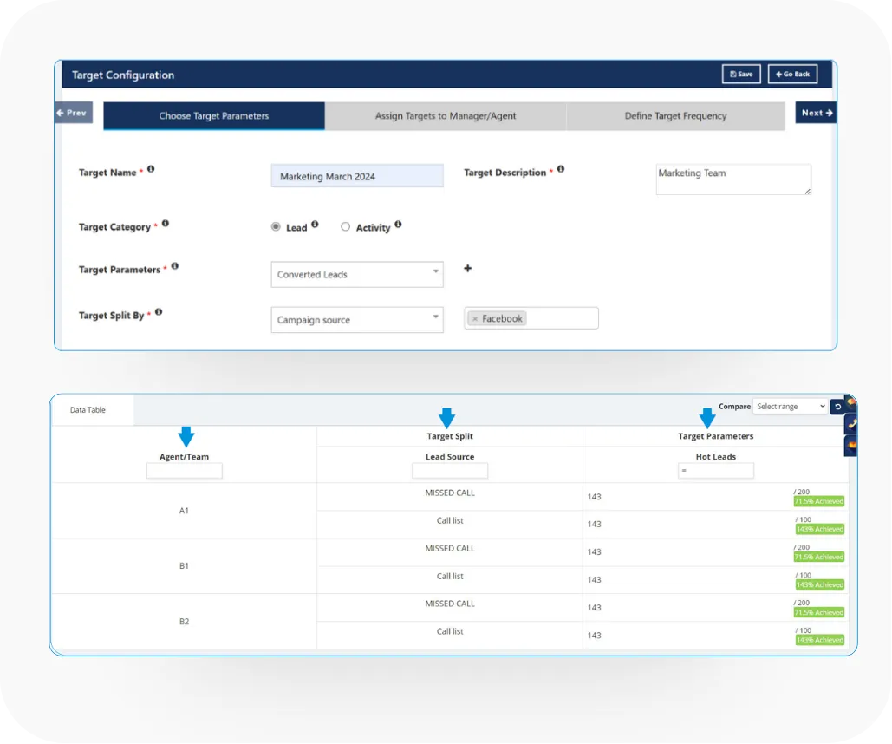Viewport: 892px width, 744px height.
Task: Click the info icon next to Activity option
Action: (x=398, y=225)
